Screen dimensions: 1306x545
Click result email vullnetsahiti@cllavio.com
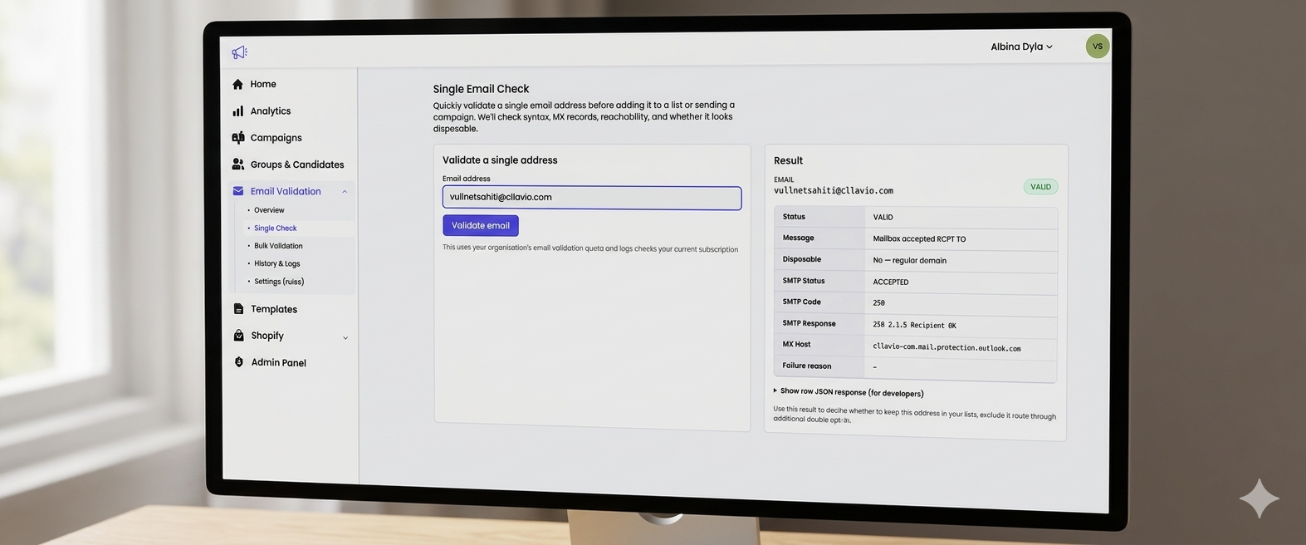tap(834, 190)
